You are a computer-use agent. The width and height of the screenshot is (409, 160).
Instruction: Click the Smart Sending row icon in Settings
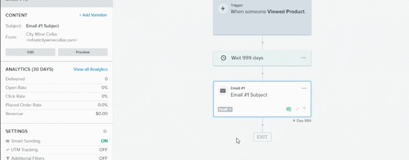coord(7,141)
